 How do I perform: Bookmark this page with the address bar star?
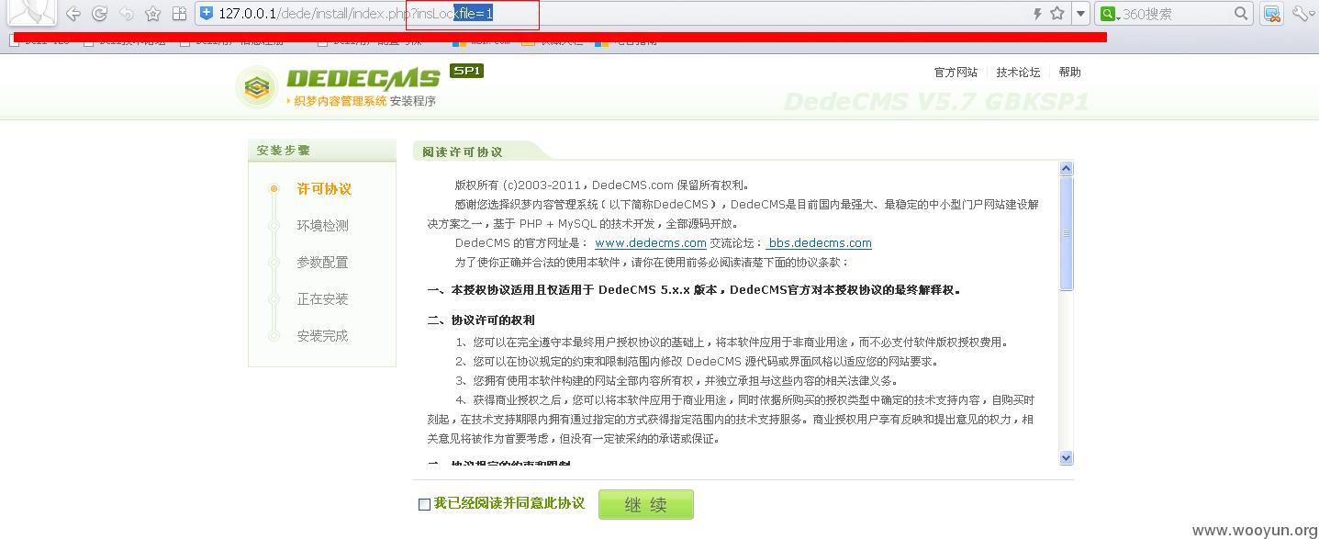click(1057, 14)
